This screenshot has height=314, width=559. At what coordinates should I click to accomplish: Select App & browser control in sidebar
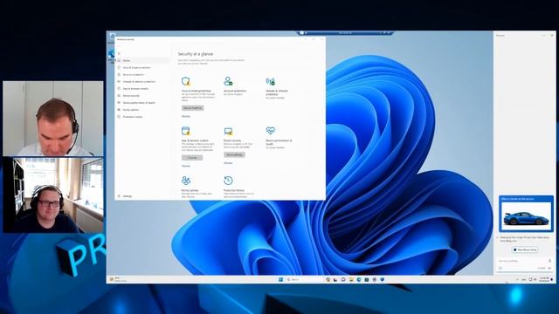tap(143, 89)
